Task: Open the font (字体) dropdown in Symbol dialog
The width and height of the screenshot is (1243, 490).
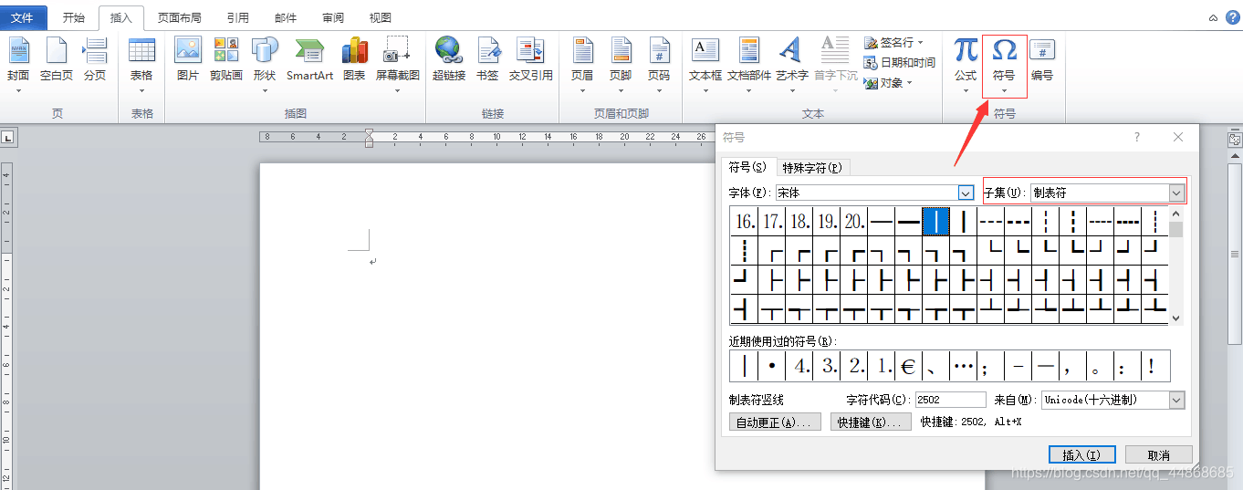Action: 966,193
